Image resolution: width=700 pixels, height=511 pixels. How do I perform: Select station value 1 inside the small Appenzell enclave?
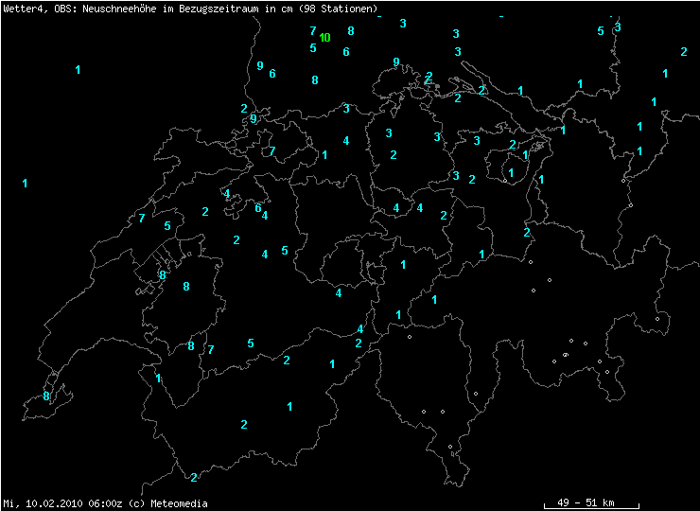pyautogui.click(x=511, y=173)
